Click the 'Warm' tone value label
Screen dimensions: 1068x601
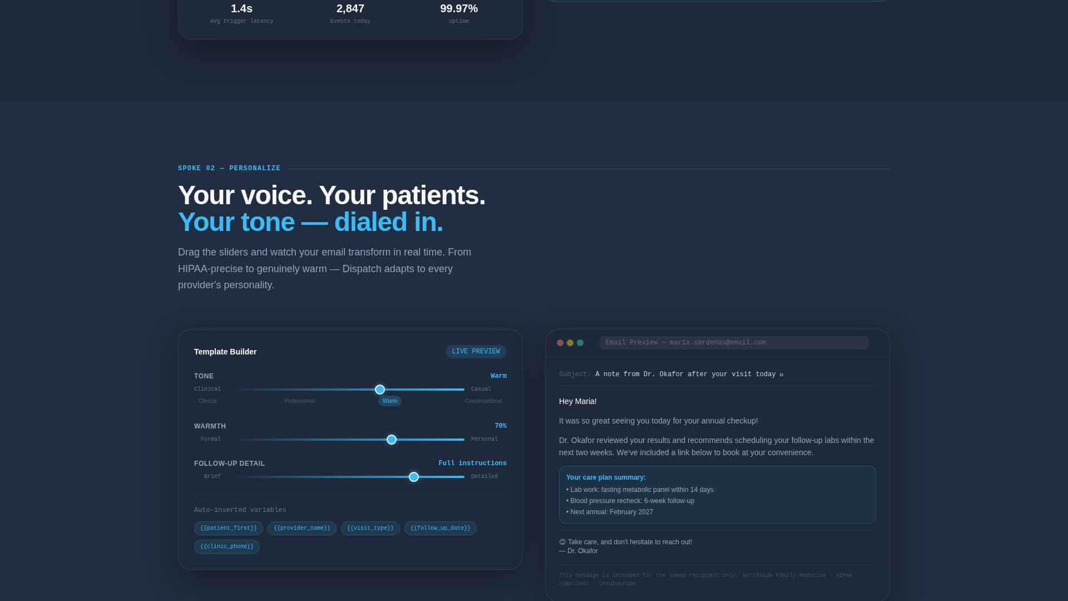[498, 376]
